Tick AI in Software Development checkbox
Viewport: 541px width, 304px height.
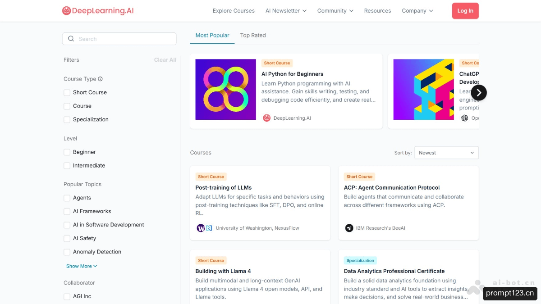(67, 225)
